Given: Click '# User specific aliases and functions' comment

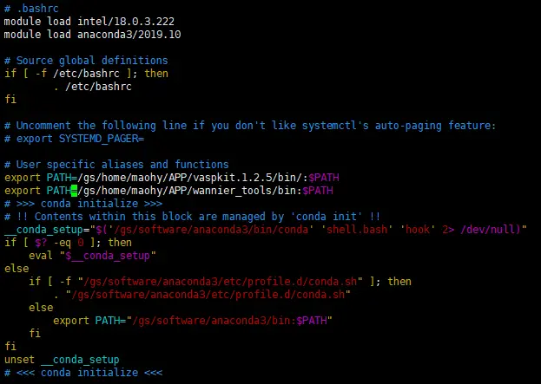Looking at the screenshot, I should point(116,165).
